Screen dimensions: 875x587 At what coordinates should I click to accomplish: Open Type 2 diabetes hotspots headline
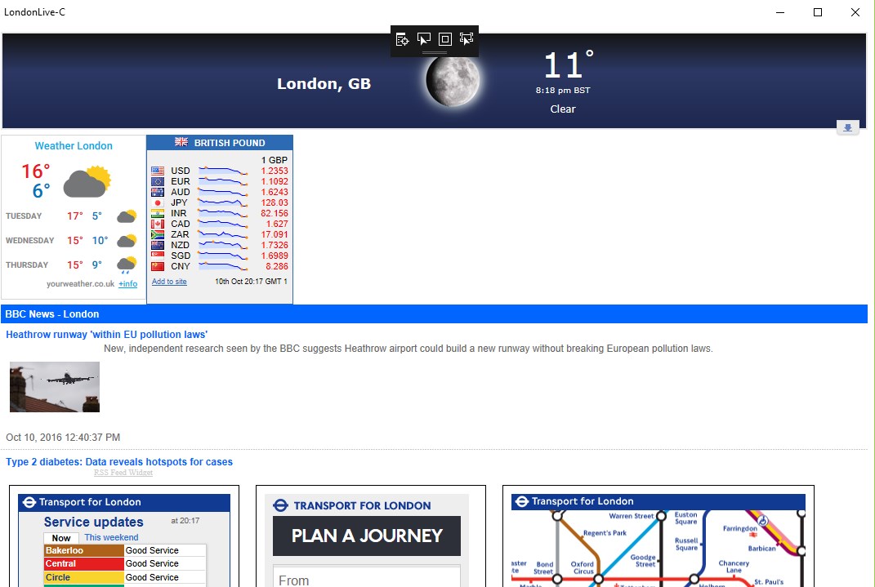tap(118, 461)
